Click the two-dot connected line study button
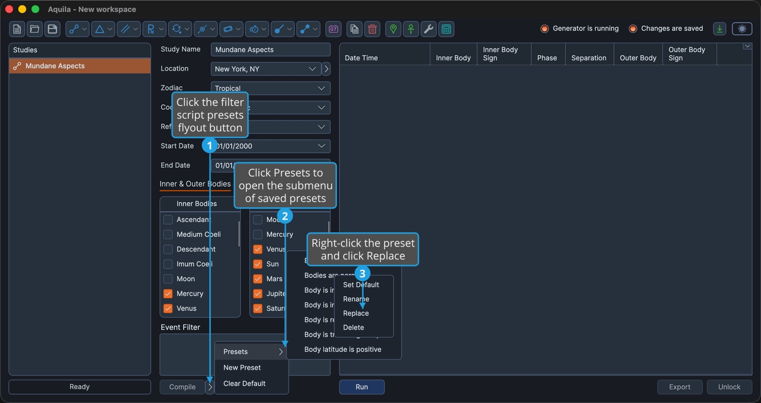Viewport: 761px width, 403px height. [x=308, y=29]
